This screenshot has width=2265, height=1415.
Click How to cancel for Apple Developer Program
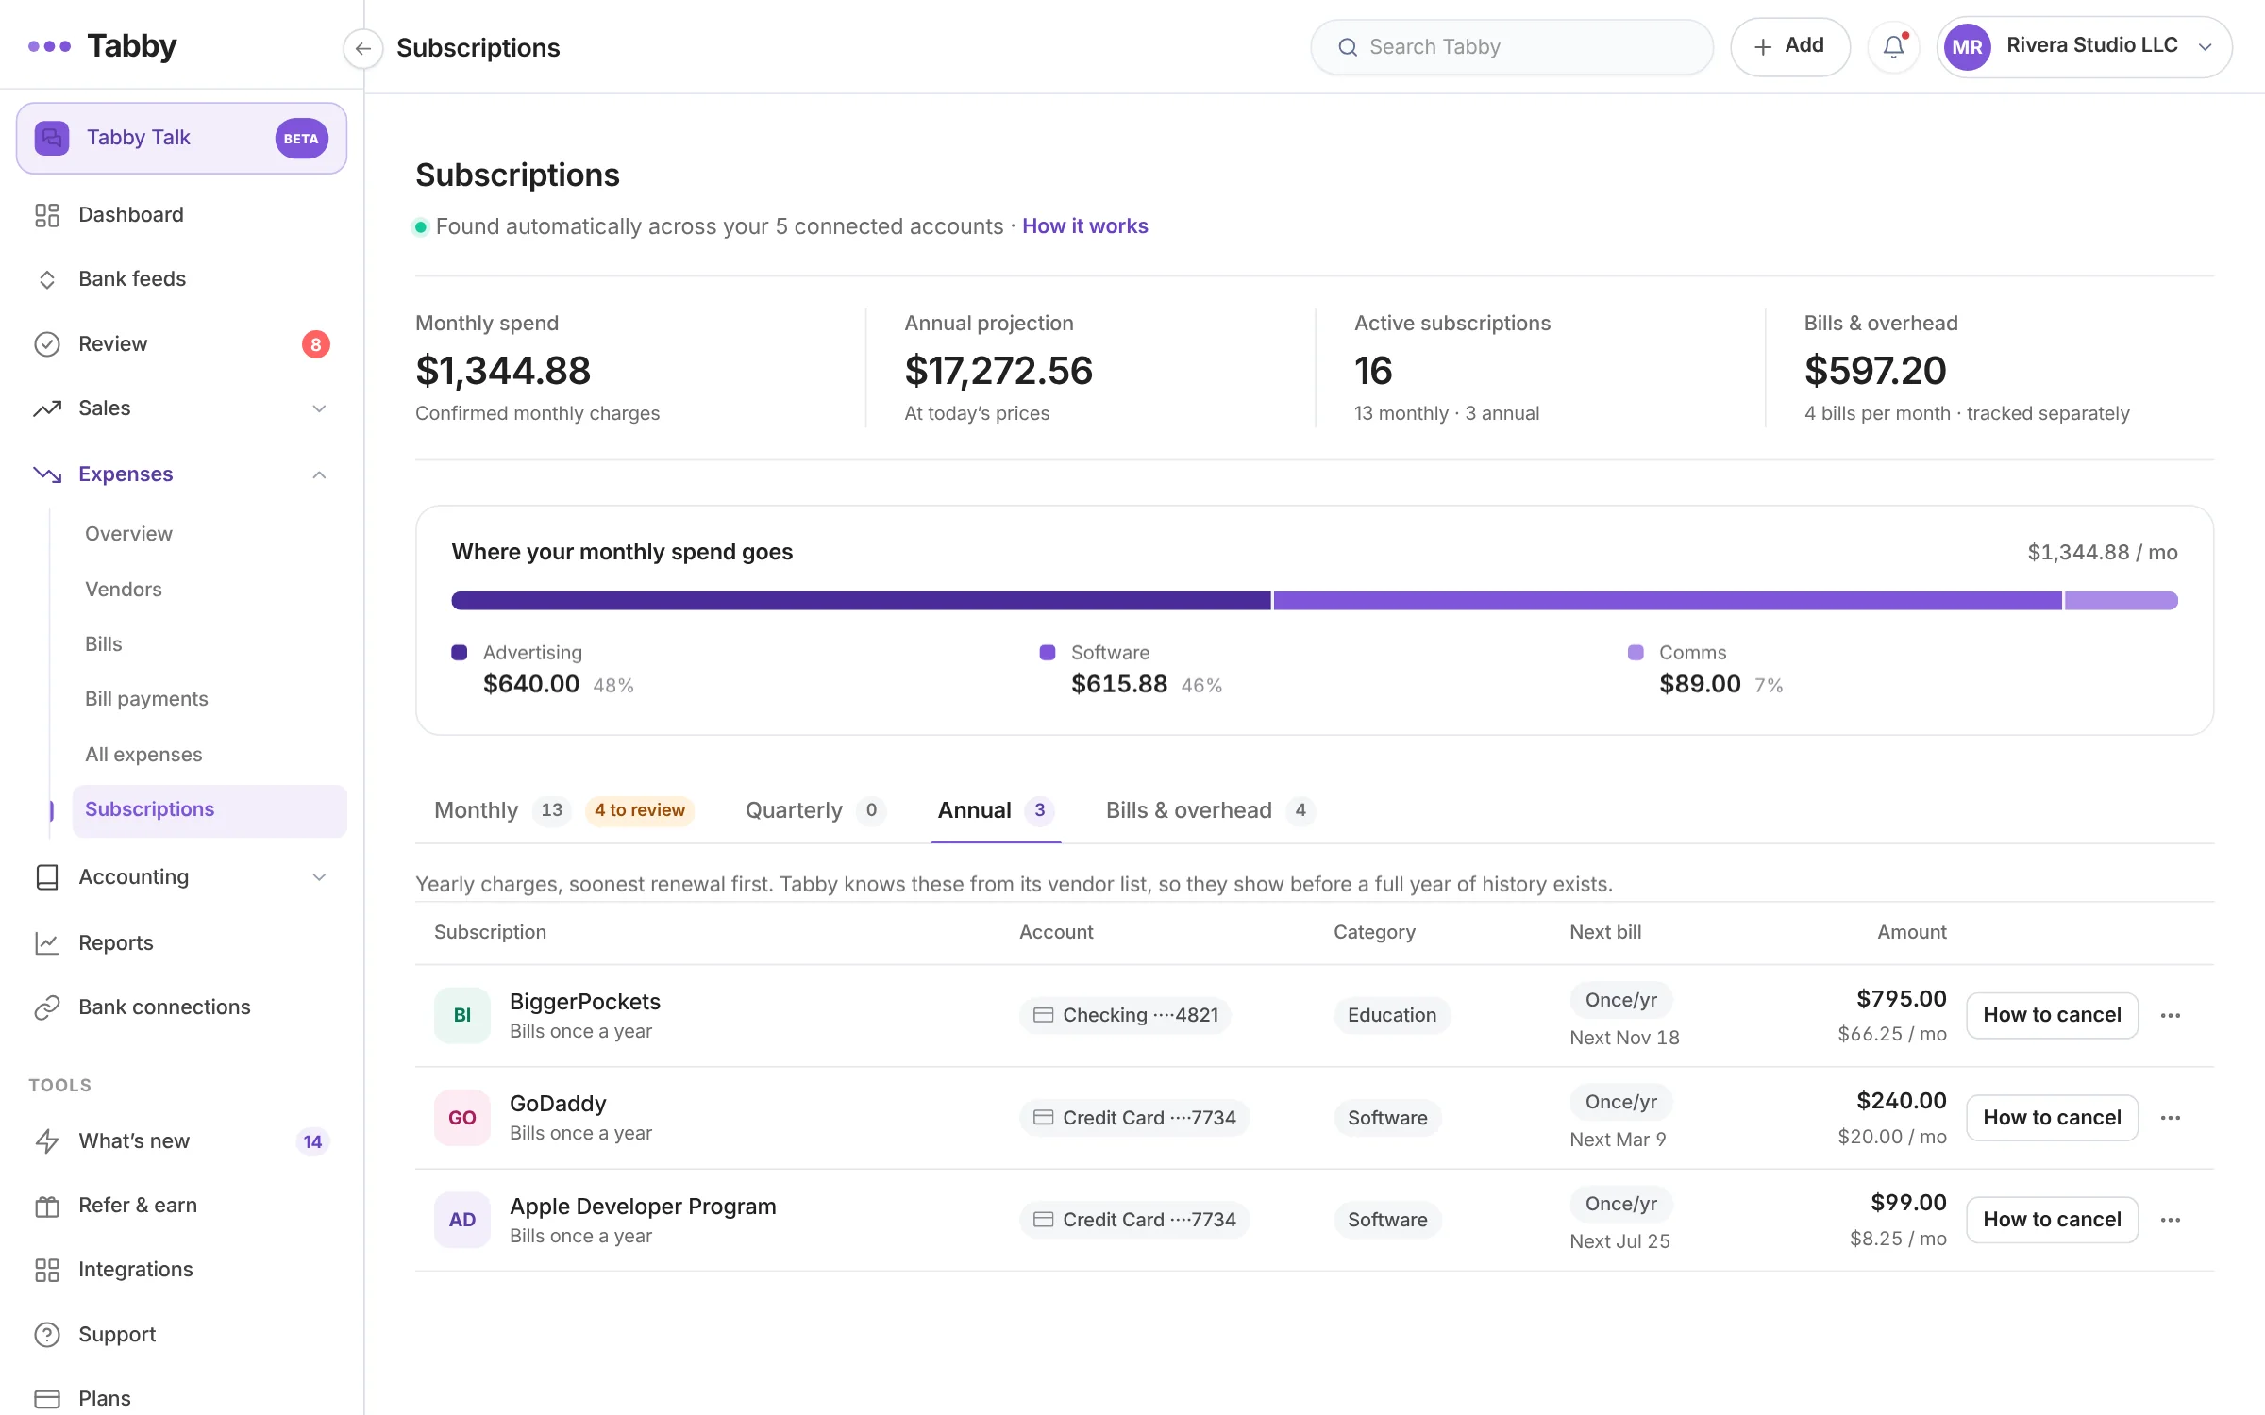point(2052,1220)
